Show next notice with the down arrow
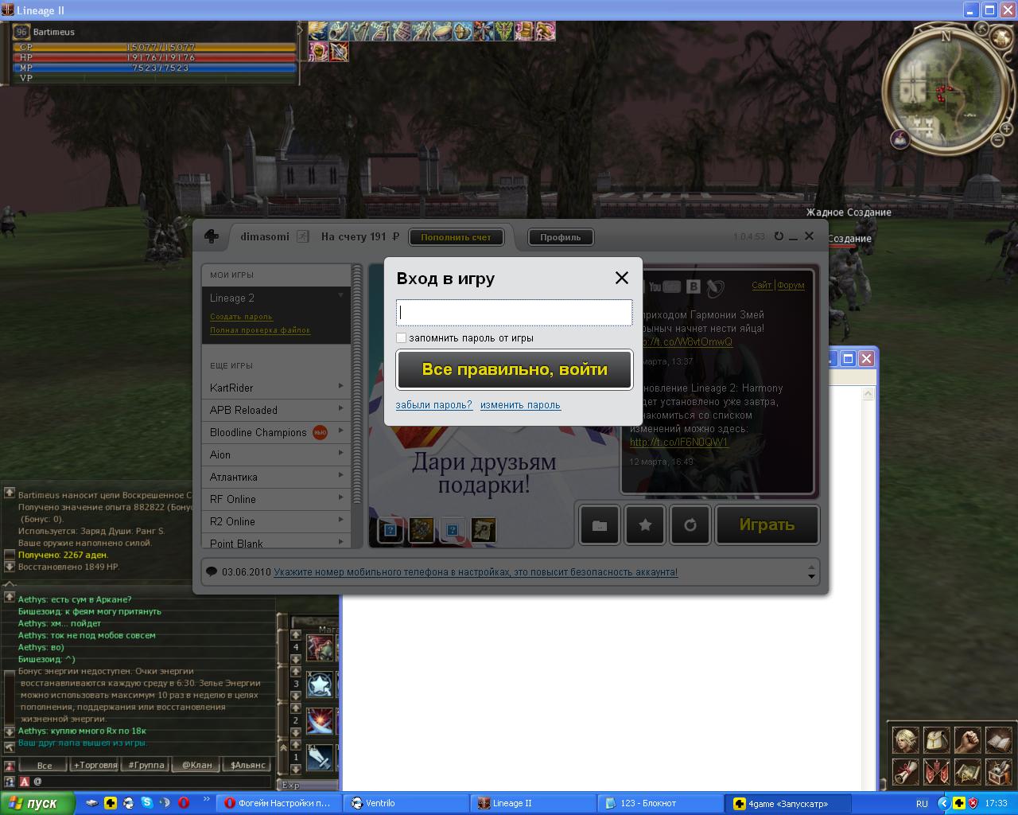The width and height of the screenshot is (1018, 815). tap(811, 576)
